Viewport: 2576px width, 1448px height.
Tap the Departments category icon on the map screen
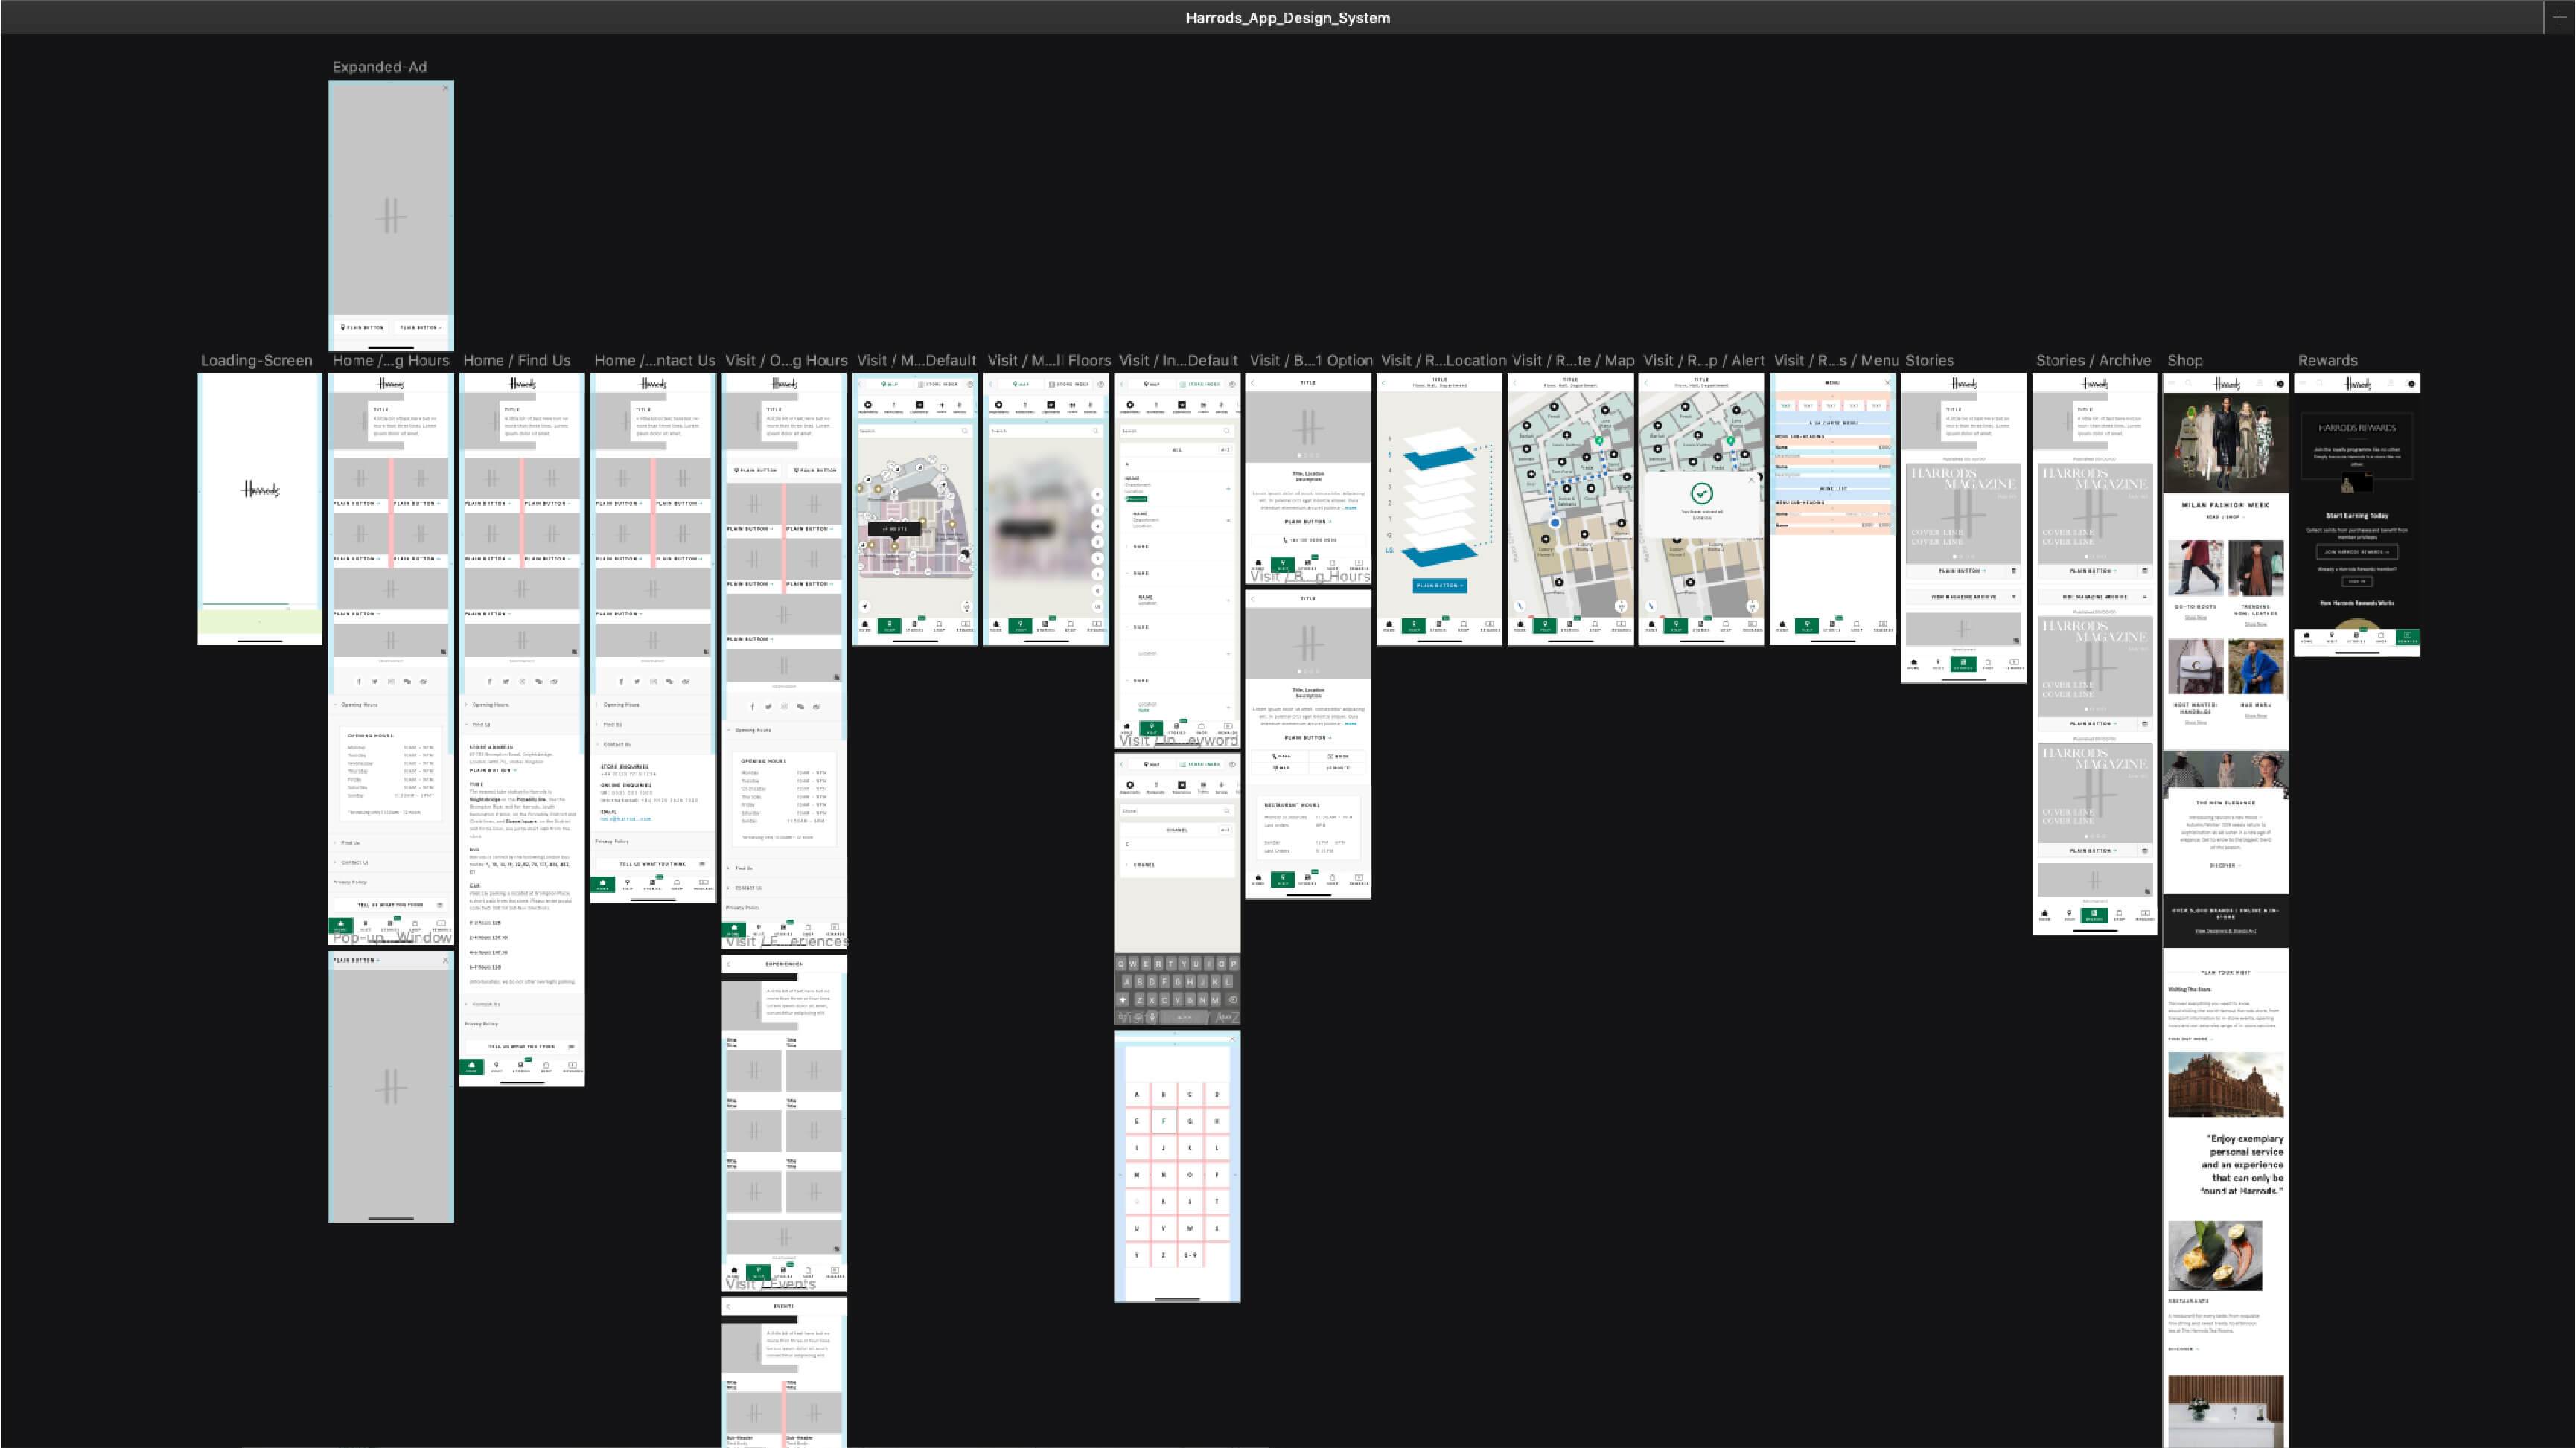[x=868, y=405]
